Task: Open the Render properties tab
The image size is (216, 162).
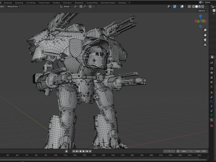Action: click(x=211, y=68)
